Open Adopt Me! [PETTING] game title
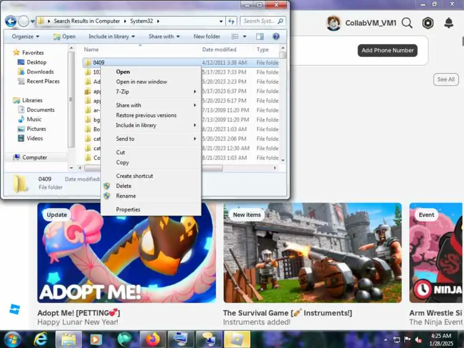This screenshot has width=464, height=348. (x=79, y=313)
